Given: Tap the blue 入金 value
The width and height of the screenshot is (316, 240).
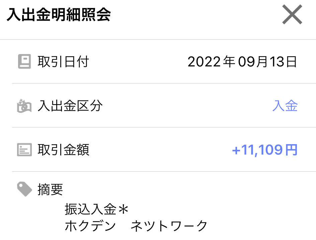Looking at the screenshot, I should click(285, 105).
